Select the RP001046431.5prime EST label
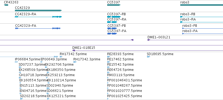The width and height of the screenshot is (223, 100). (x=124, y=80)
